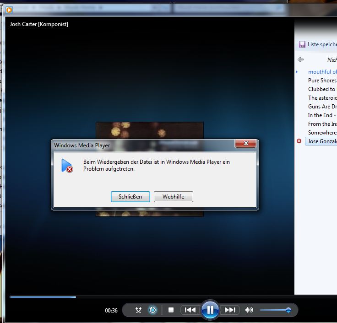Viewport: 337px width, 323px height.
Task: Toggle repeat playback mode
Action: (x=152, y=310)
